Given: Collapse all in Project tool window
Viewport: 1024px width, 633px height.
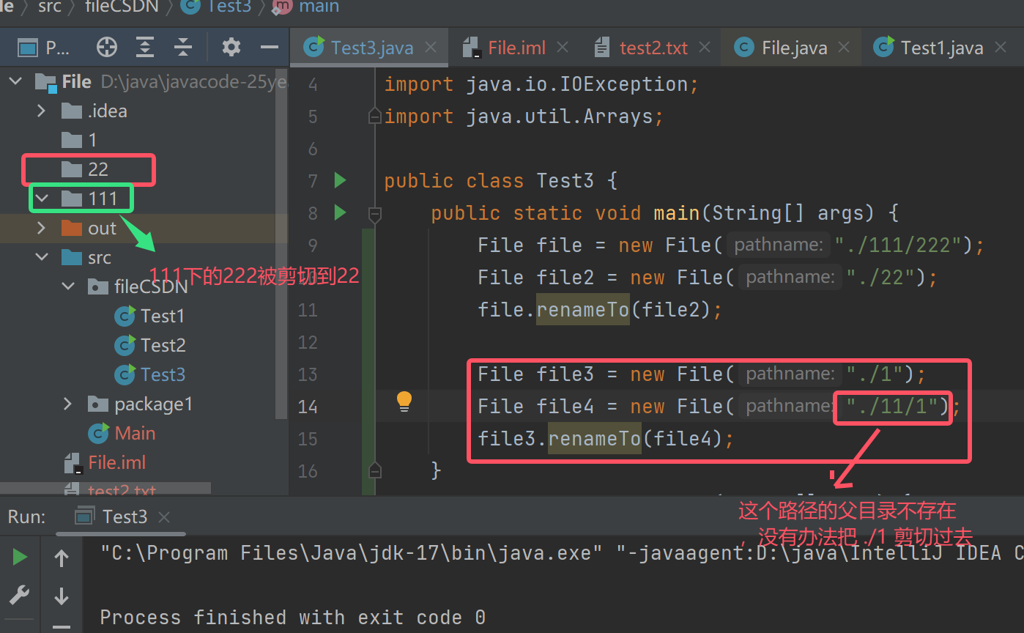Looking at the screenshot, I should coord(182,48).
